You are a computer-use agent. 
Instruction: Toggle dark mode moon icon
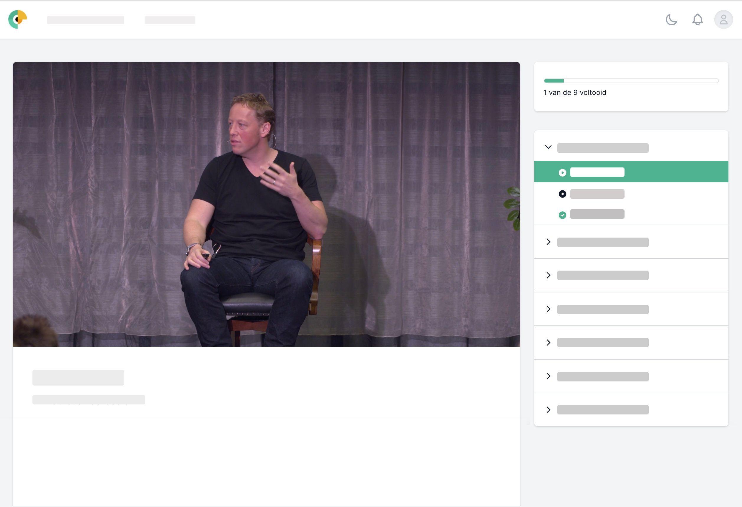click(671, 20)
